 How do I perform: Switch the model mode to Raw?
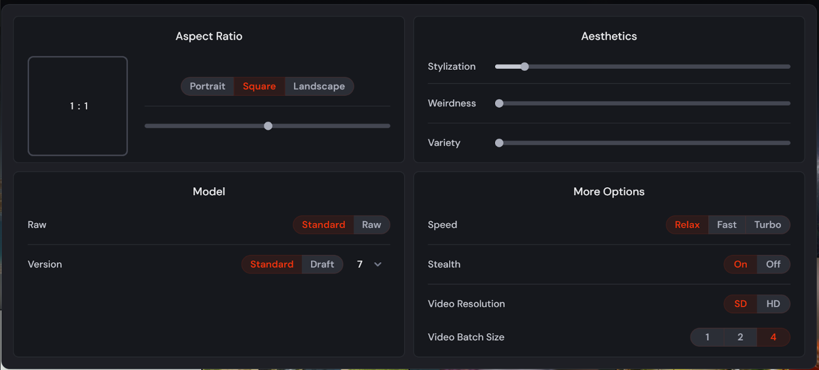(372, 225)
